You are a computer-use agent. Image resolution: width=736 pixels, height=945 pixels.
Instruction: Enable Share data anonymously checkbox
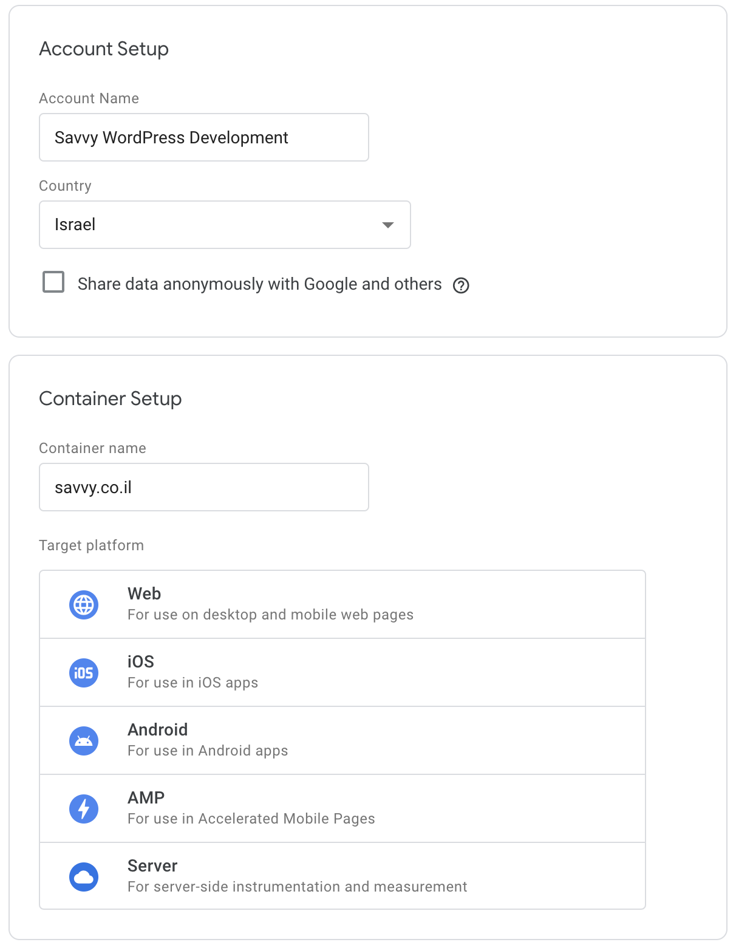click(x=53, y=282)
